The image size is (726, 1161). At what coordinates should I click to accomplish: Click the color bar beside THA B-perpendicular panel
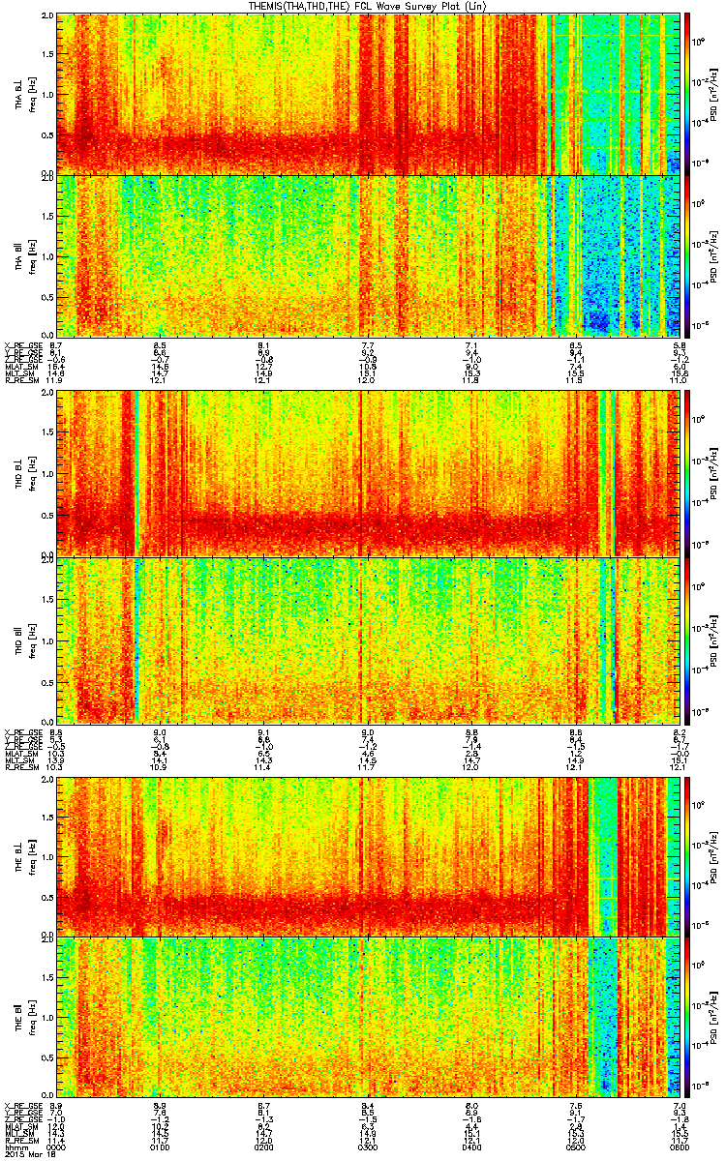tap(687, 94)
